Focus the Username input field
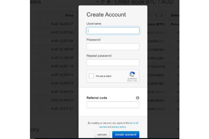This screenshot has height=139, width=209. (x=113, y=31)
